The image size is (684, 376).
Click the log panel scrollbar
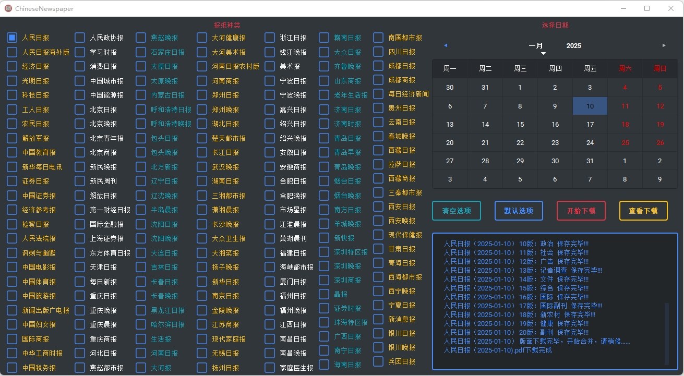[667, 334]
